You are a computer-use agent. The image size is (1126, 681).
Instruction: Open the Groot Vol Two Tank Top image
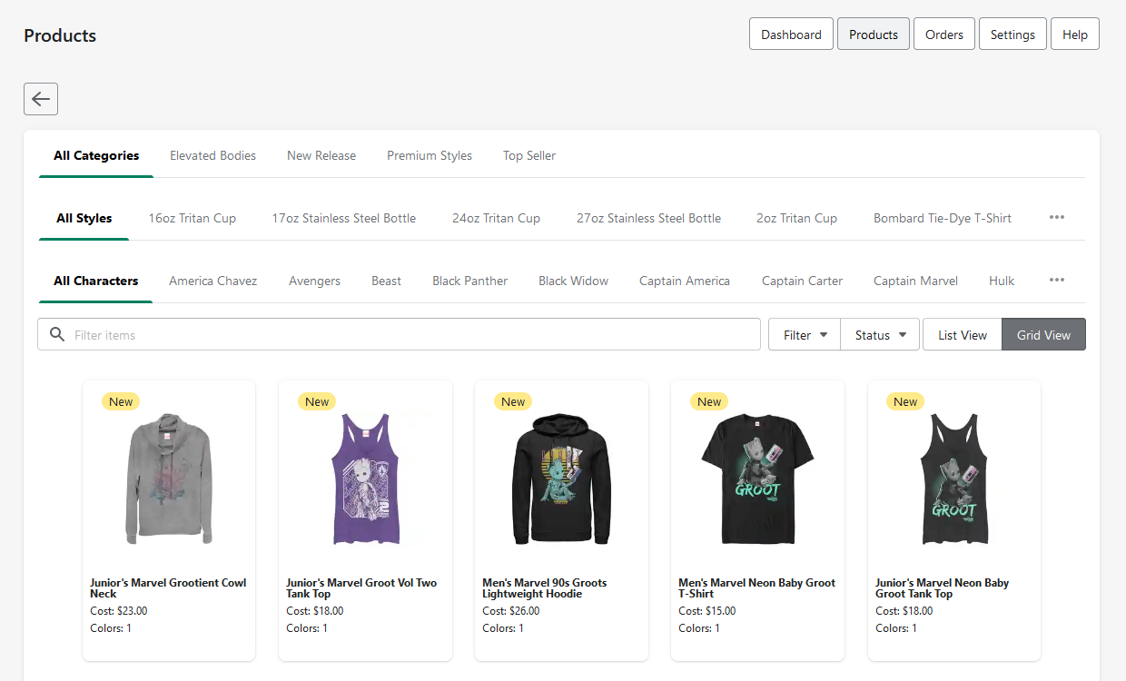tap(365, 479)
